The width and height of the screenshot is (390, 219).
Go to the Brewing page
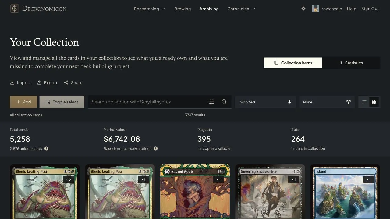tap(183, 9)
